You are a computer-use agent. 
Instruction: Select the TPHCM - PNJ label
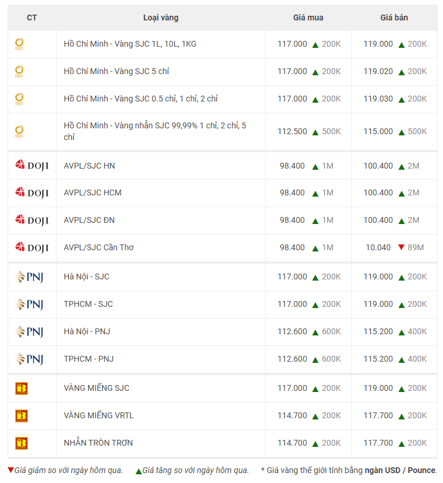click(x=89, y=359)
